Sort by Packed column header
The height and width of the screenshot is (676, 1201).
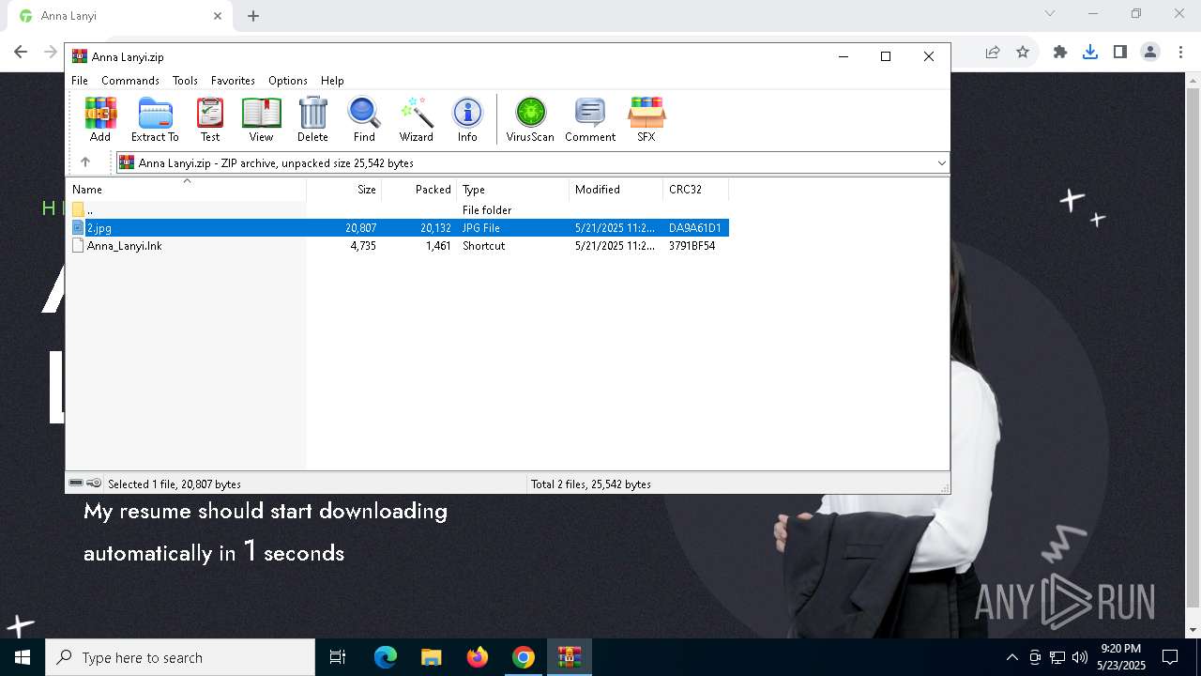tap(418, 190)
